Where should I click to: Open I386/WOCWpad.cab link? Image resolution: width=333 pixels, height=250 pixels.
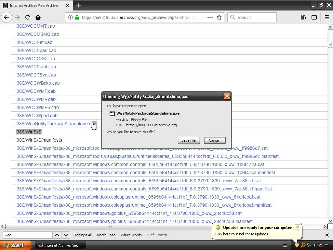click(36, 116)
